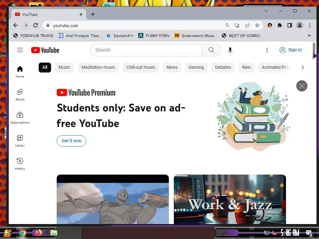
Task: Open YouTube settings three-dot menu
Action: click(267, 50)
